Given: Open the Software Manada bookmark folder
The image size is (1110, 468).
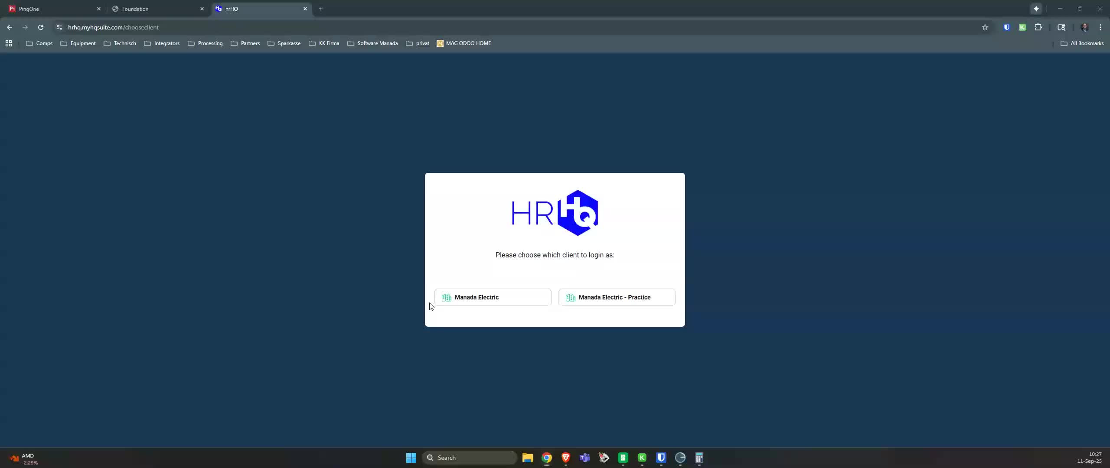Looking at the screenshot, I should coord(372,43).
